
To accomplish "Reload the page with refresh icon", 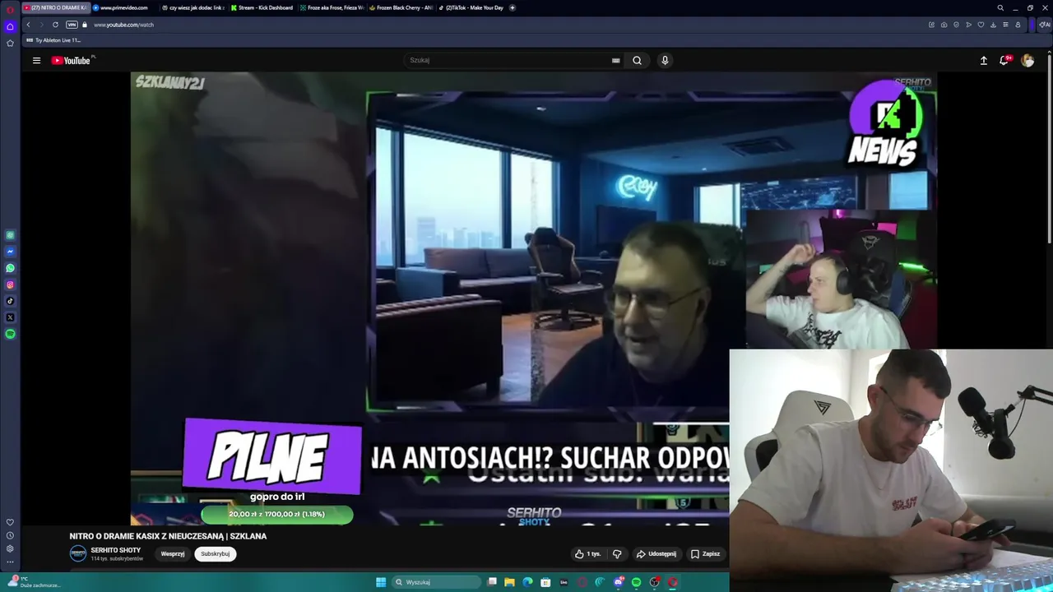I will [x=55, y=25].
